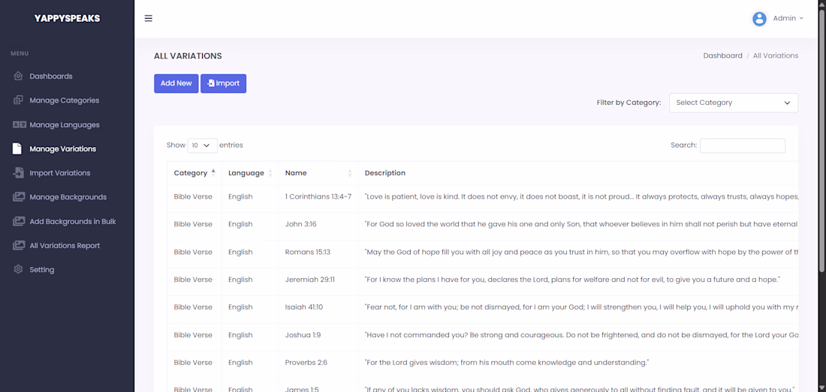Image resolution: width=826 pixels, height=392 pixels.
Task: Click the Add Backgrounds in Bulk icon
Action: tap(19, 221)
